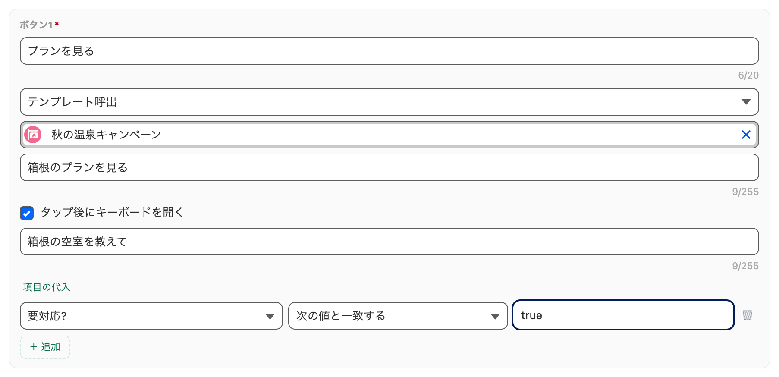Open the 次の値と一致する operator dropdown
This screenshot has height=377, width=779.
pos(398,316)
